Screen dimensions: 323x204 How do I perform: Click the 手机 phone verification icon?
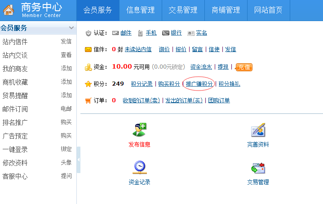[x=141, y=33]
